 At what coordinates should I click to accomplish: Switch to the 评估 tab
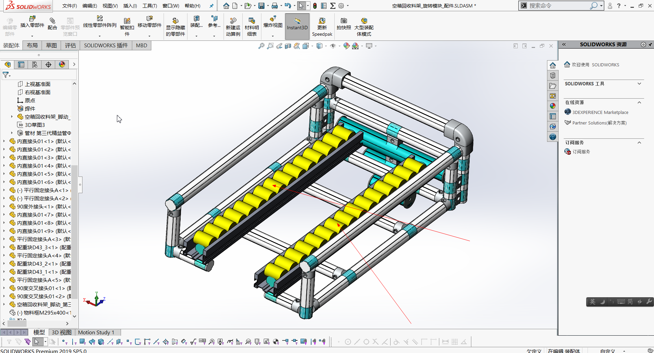pyautogui.click(x=71, y=46)
